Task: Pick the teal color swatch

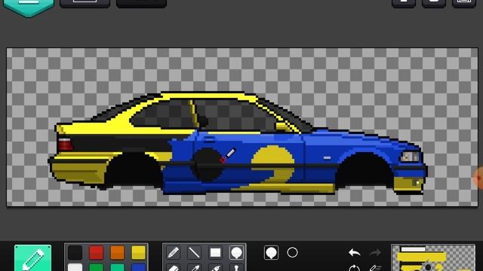Action: (118, 267)
